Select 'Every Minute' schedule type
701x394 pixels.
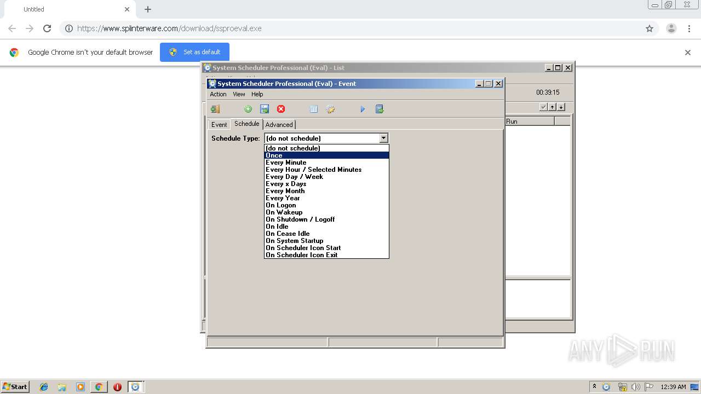[326, 163]
